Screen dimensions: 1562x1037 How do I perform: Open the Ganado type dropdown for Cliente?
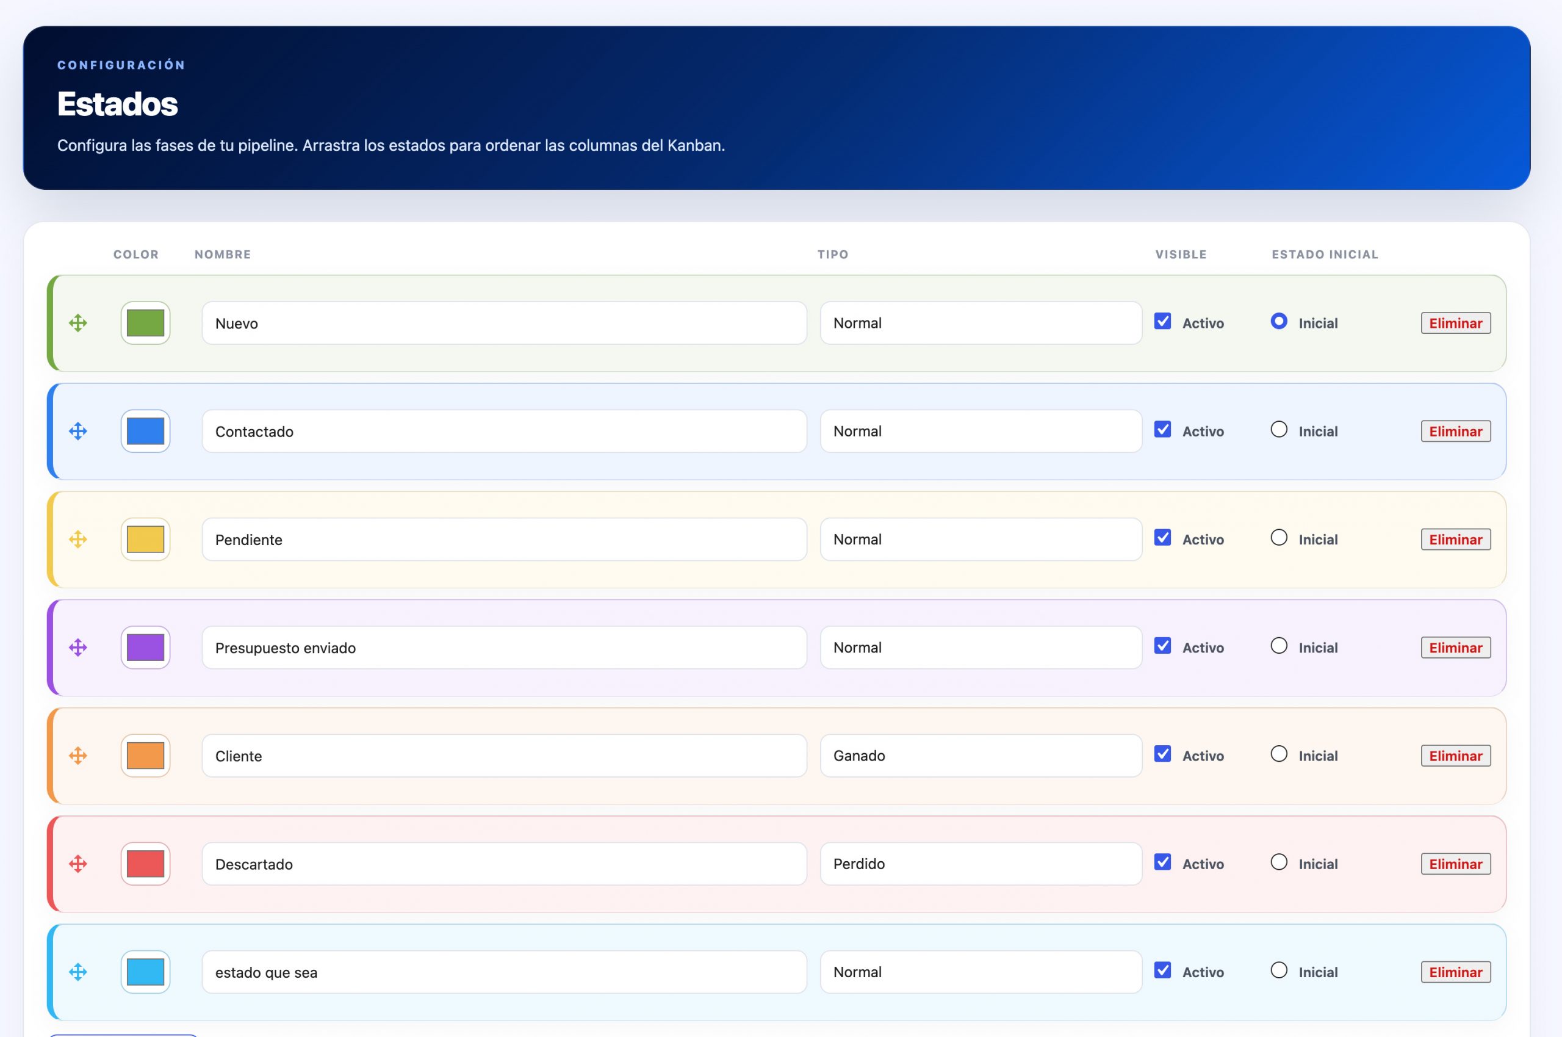coord(981,756)
